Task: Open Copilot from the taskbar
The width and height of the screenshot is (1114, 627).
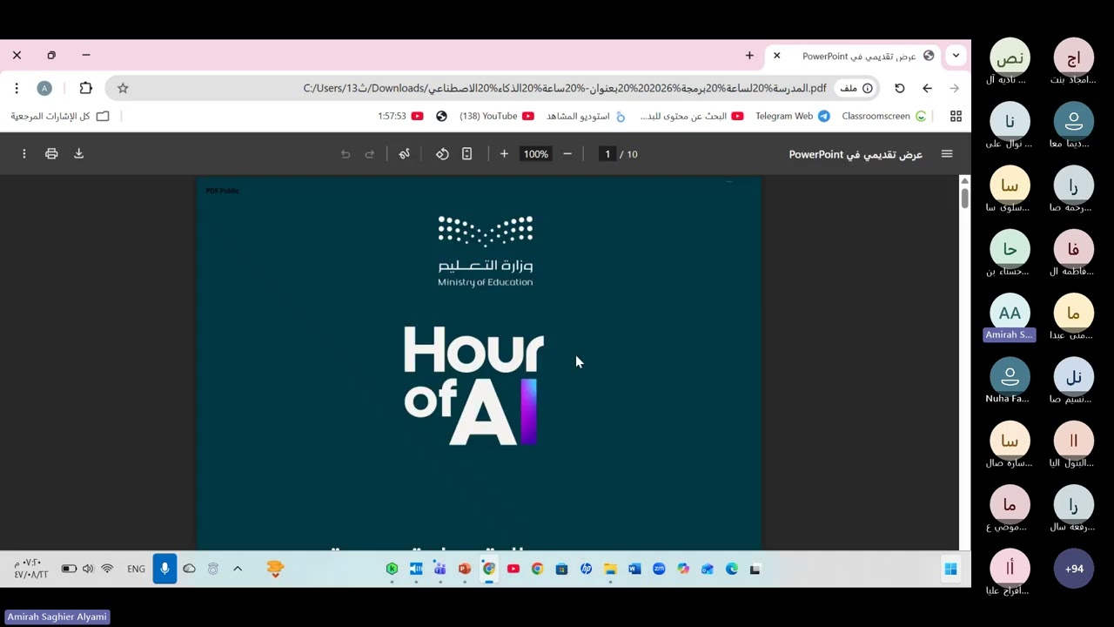Action: pyautogui.click(x=683, y=569)
